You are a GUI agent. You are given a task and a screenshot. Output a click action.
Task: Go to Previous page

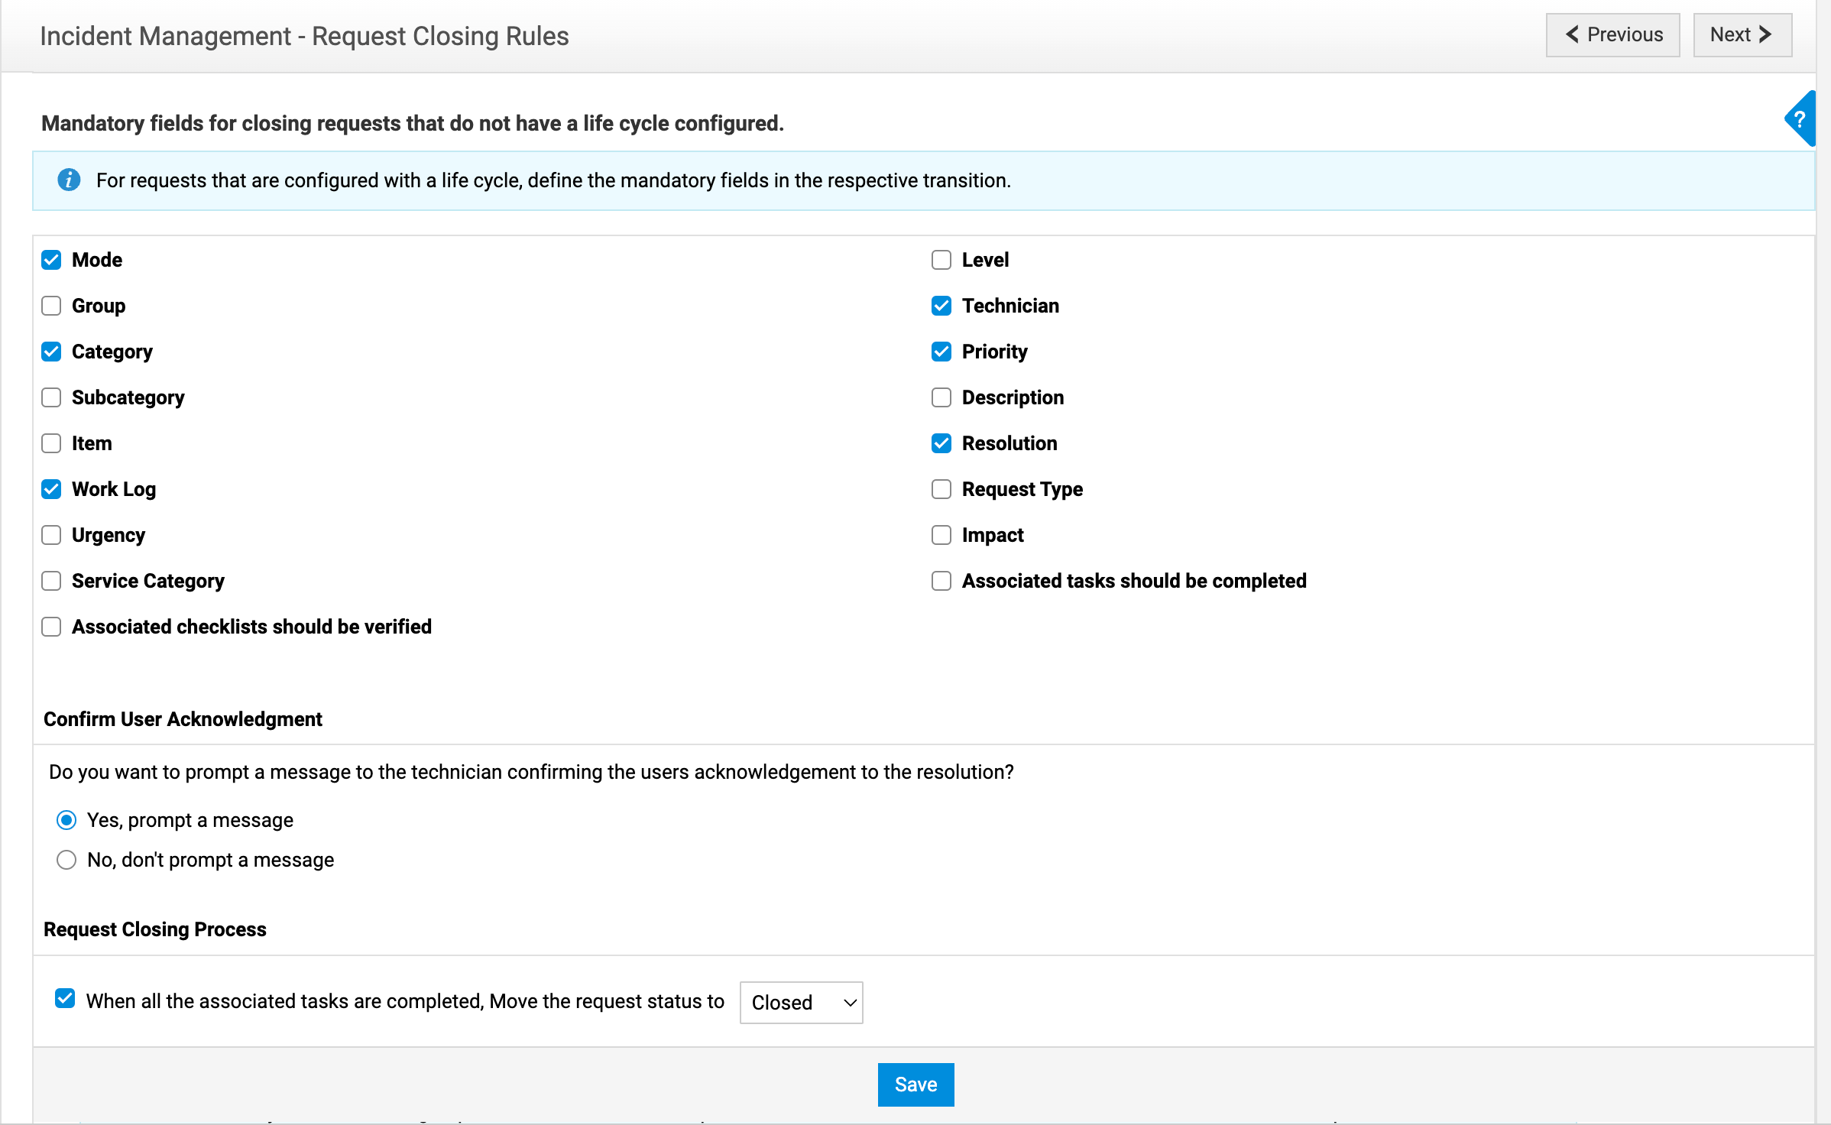pos(1612,35)
